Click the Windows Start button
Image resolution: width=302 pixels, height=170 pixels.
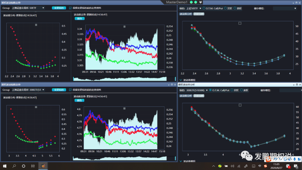5,166
